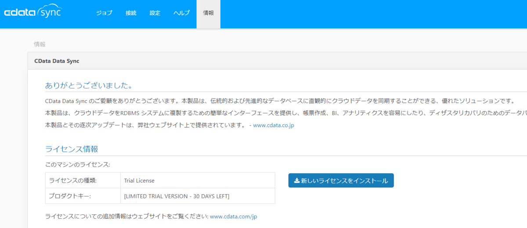527x228 pixels.
Task: Click the CData Data Sync panel header
Action: (x=277, y=61)
